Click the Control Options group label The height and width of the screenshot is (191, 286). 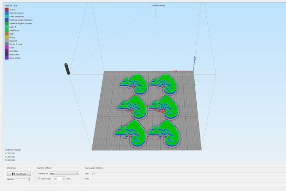click(44, 168)
